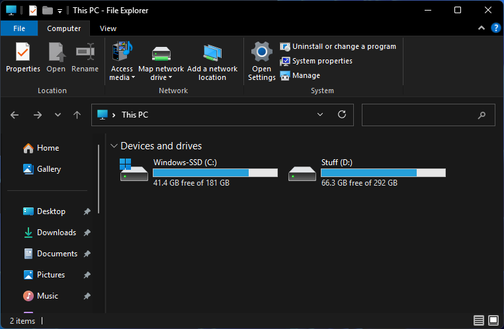Switch to large icons view in status bar
This screenshot has width=504, height=329.
pyautogui.click(x=493, y=321)
